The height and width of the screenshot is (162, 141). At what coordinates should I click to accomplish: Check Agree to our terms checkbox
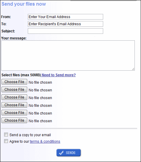click(x=6, y=141)
